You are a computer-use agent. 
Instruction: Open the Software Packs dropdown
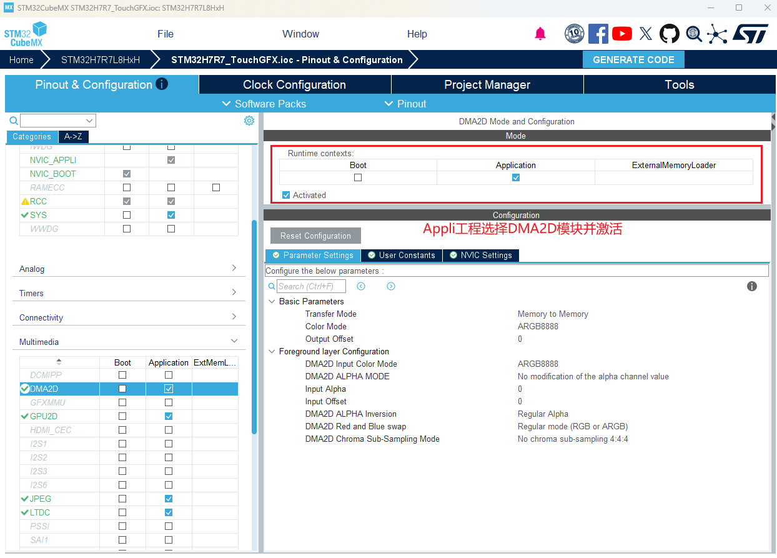[264, 104]
